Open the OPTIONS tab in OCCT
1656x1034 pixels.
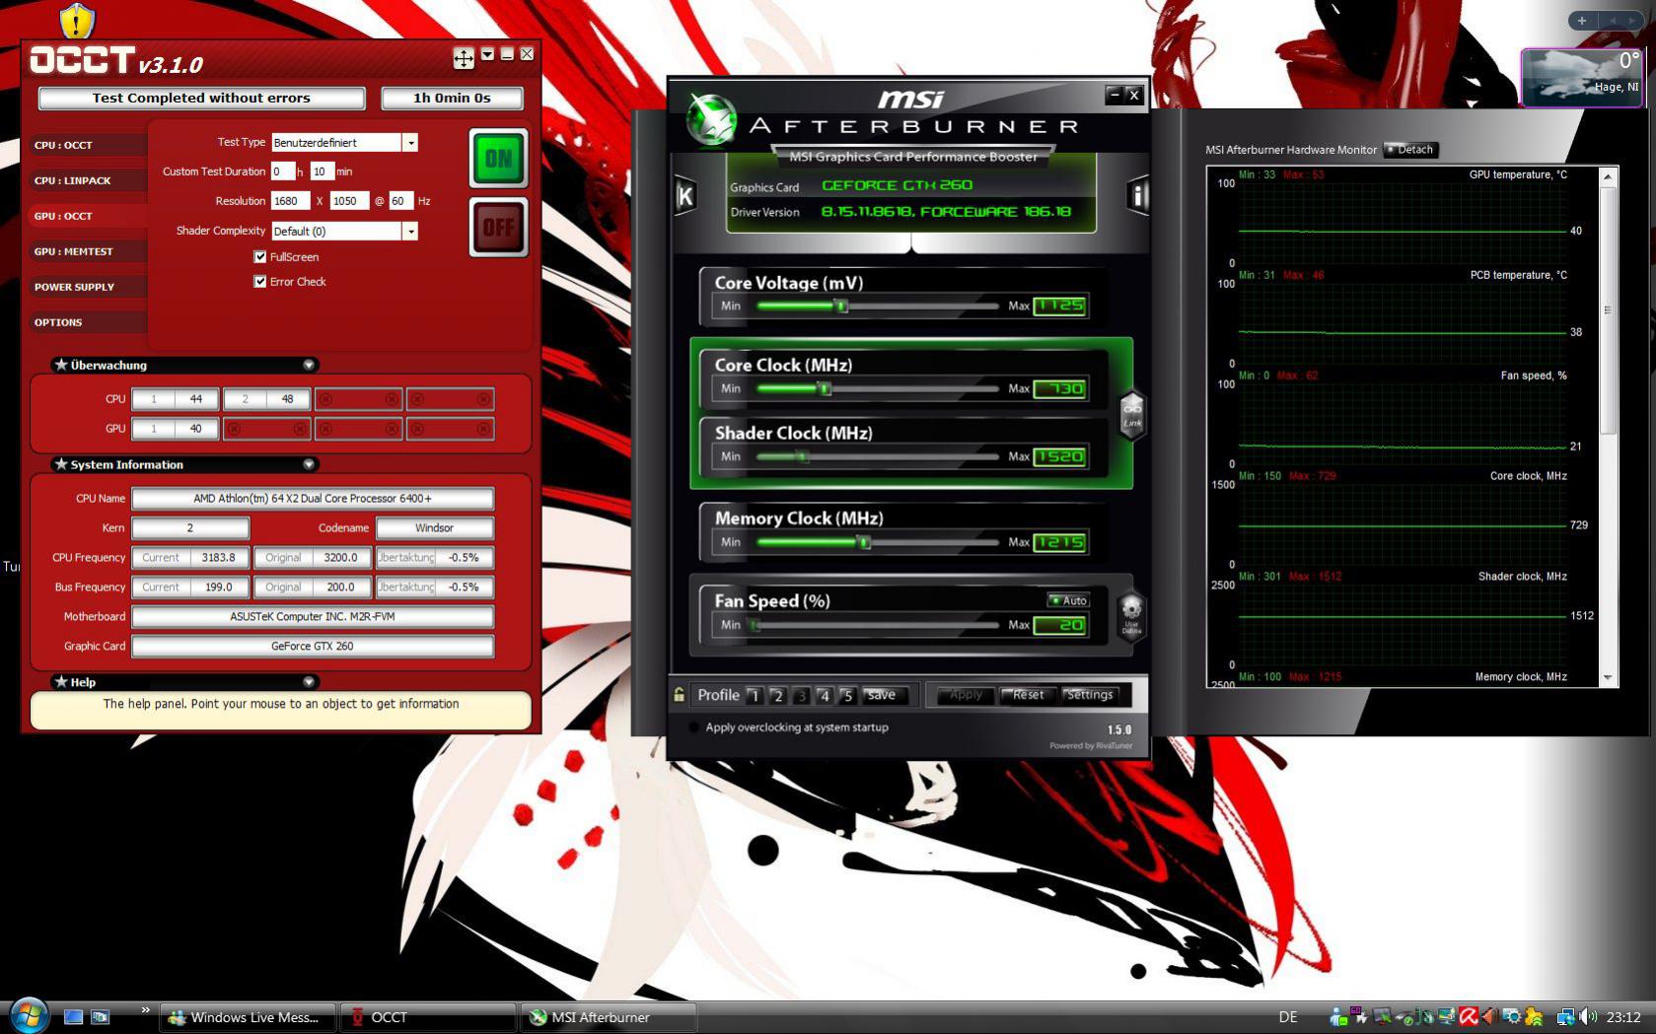click(87, 322)
